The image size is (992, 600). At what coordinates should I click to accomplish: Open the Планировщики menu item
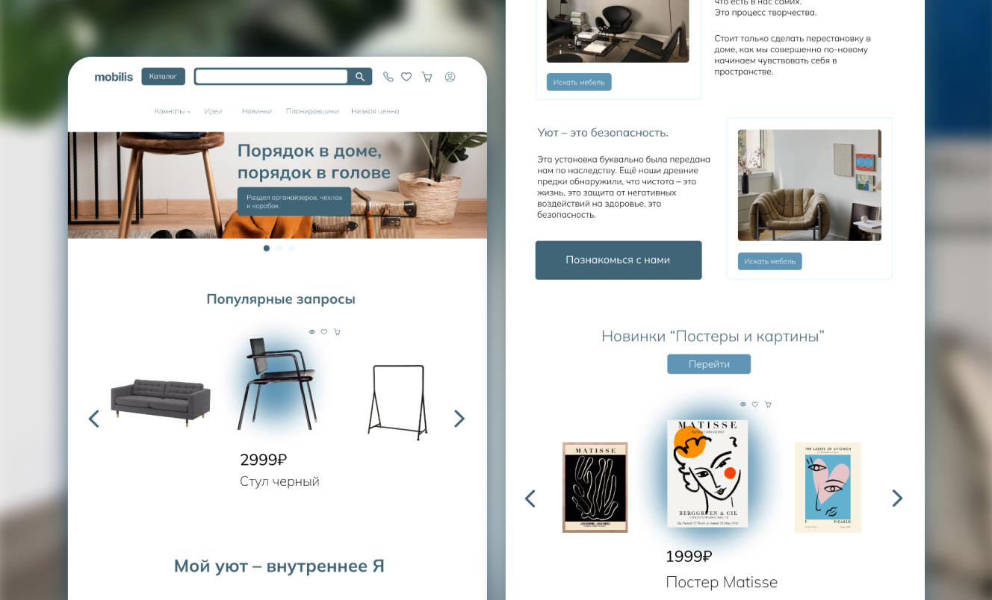click(x=312, y=111)
